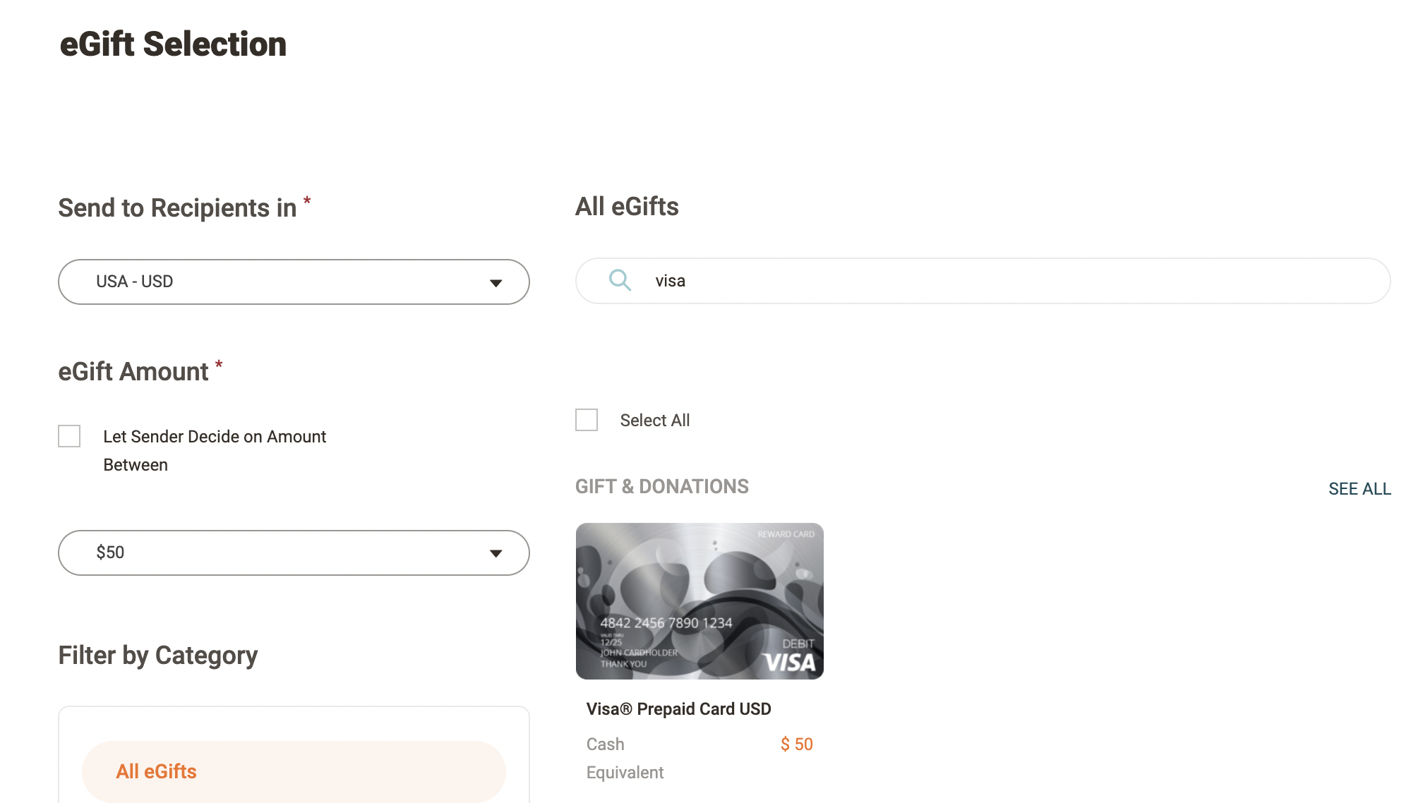Expand the $50 amount dropdown arrow
1423x803 pixels.
(496, 553)
